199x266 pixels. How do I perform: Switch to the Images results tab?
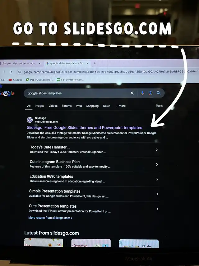click(39, 106)
